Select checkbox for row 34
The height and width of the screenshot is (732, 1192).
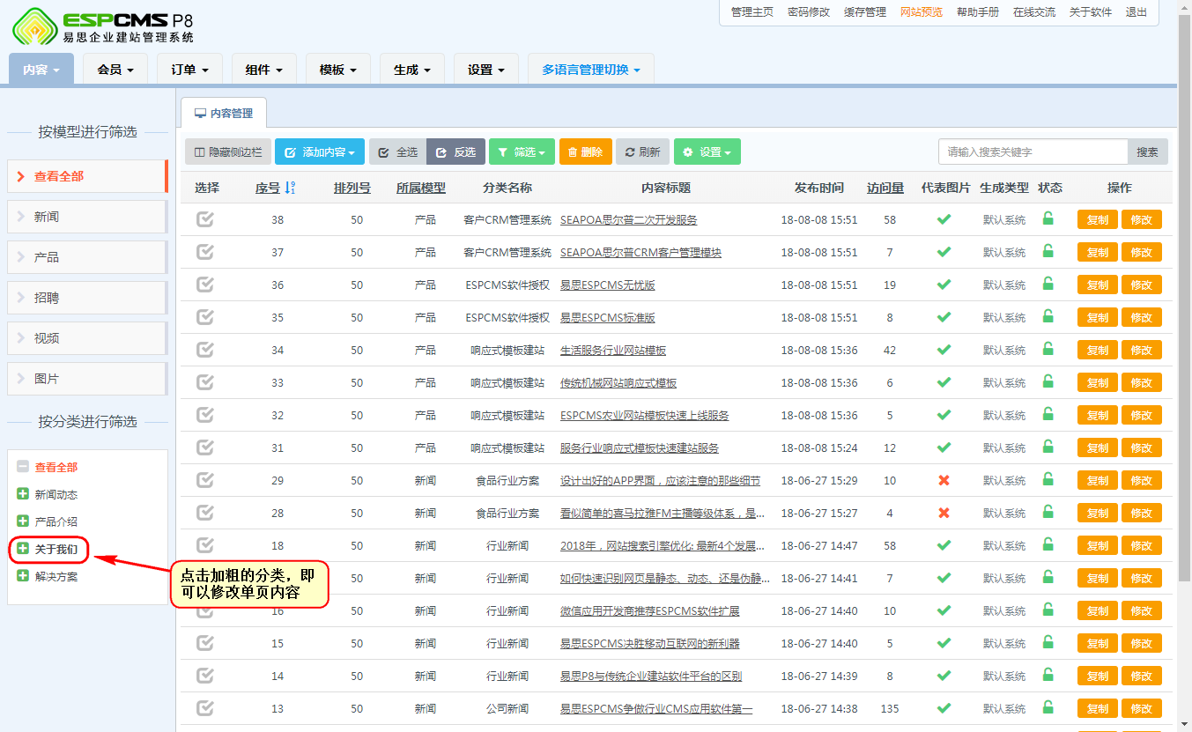205,350
